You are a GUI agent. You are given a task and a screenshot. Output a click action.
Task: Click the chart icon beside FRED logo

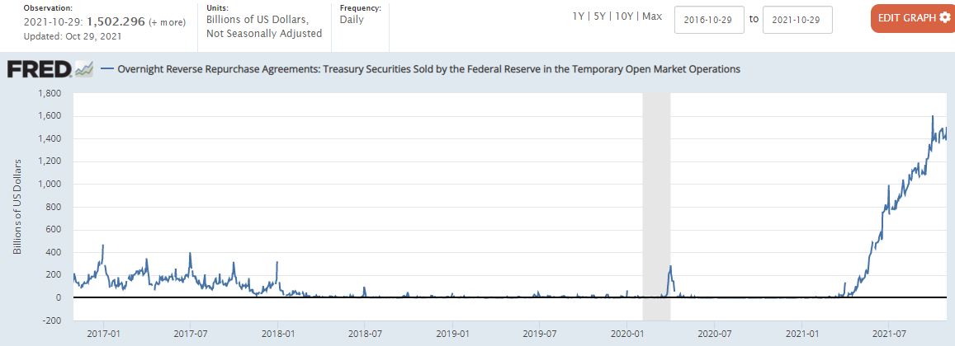84,69
